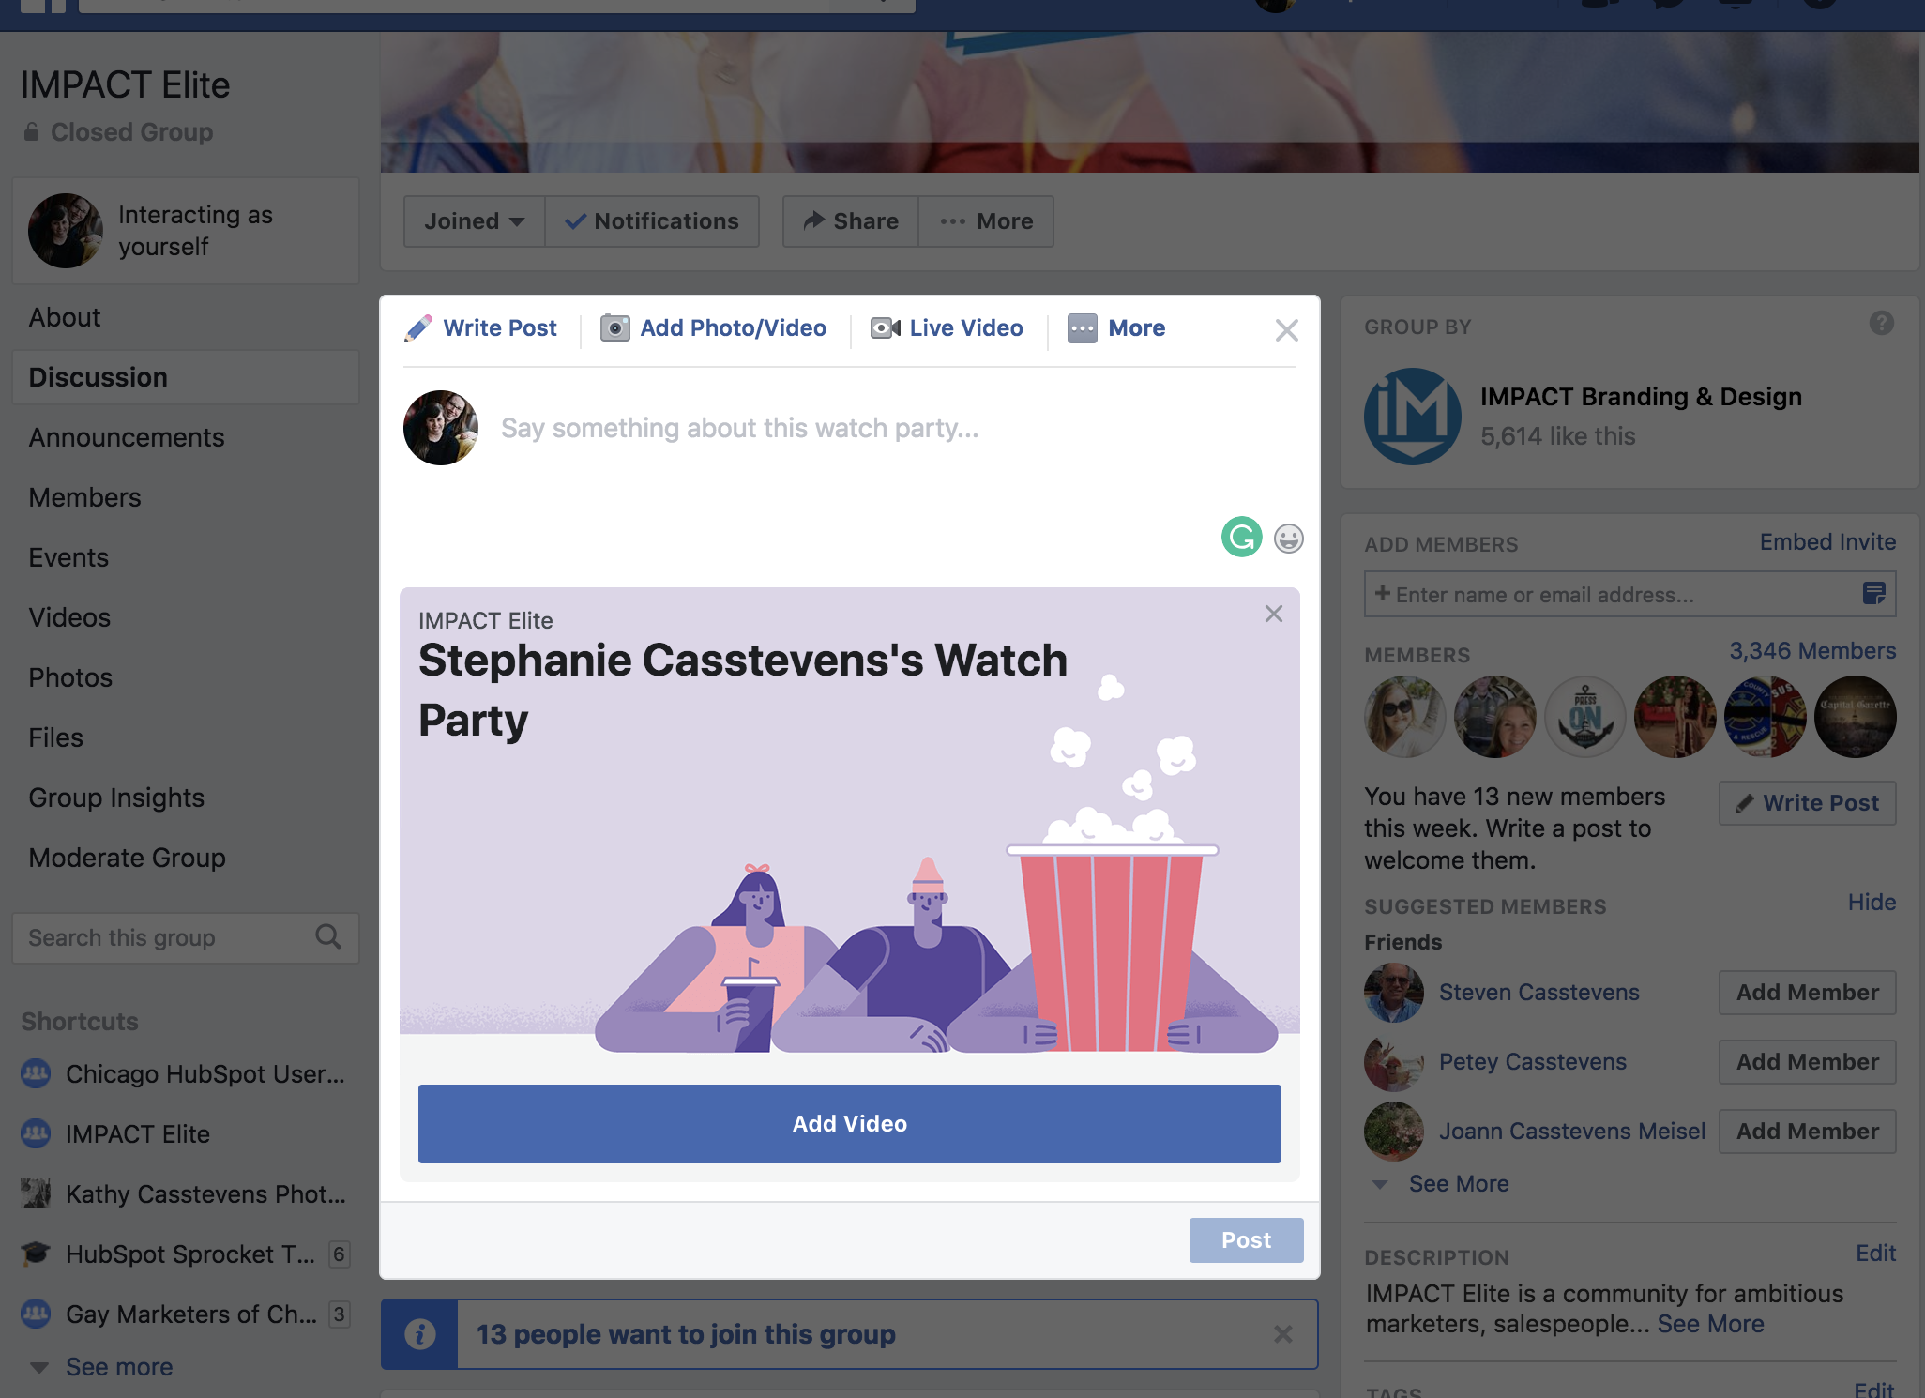Click the Live Video camcorder icon
Screen dimensions: 1925x1398
885,328
